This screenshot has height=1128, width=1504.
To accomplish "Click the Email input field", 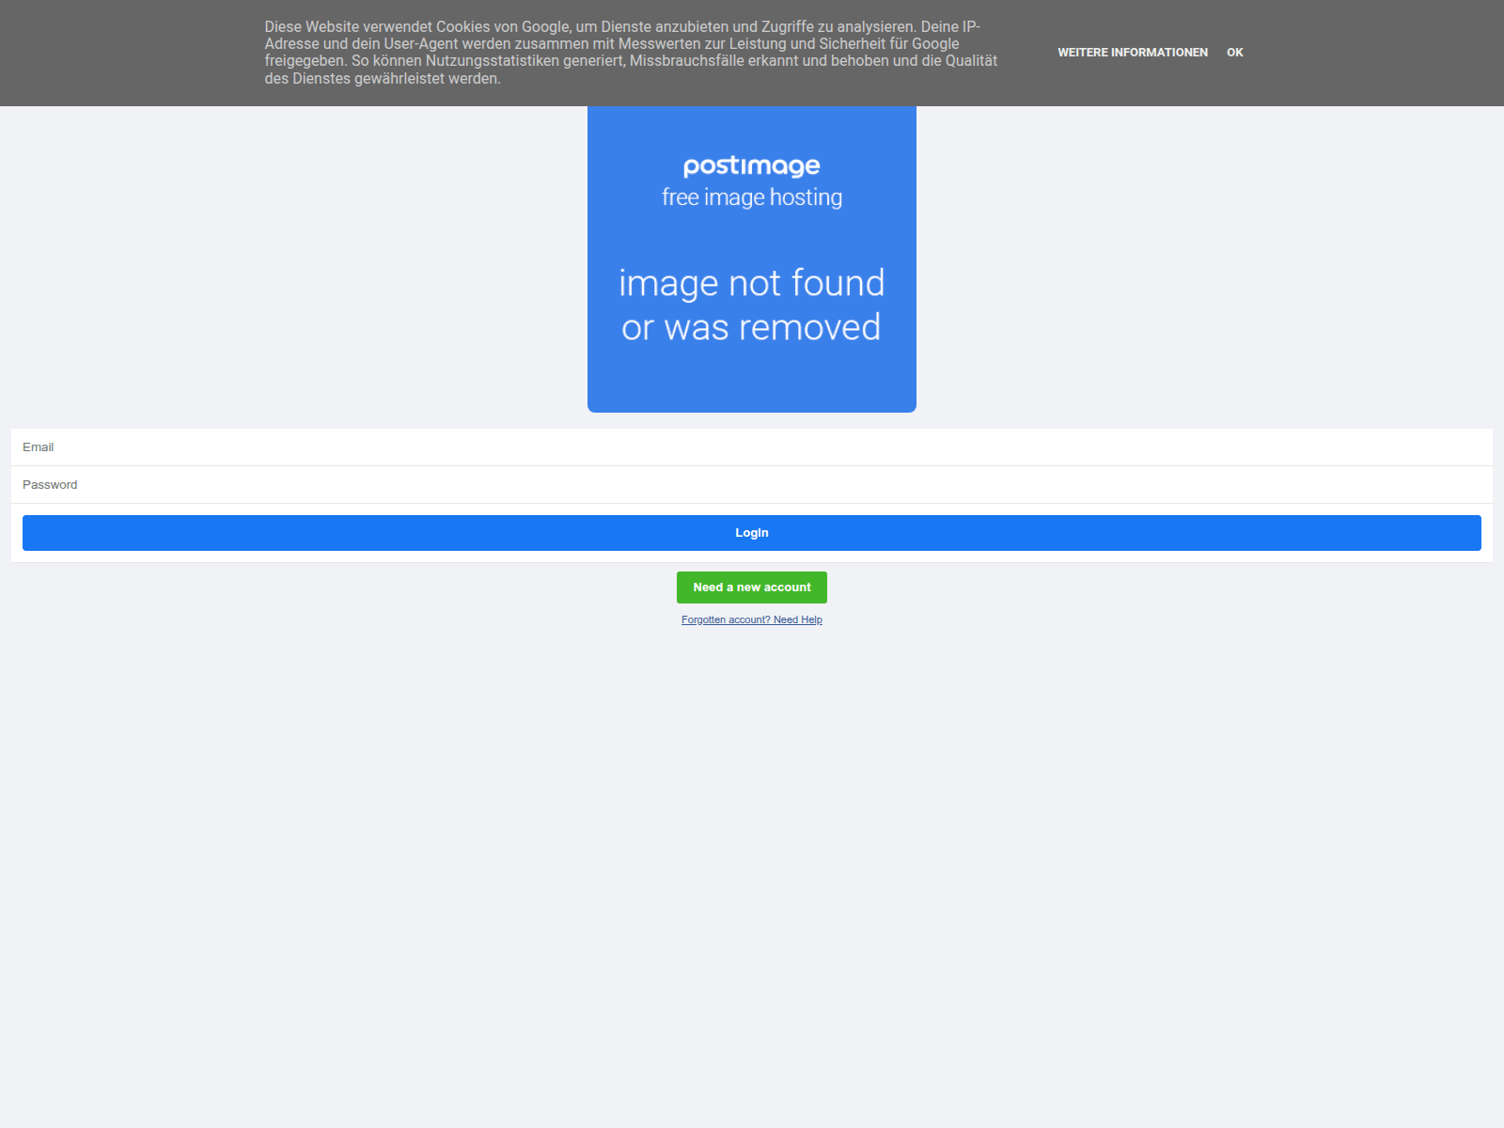I will 752,447.
